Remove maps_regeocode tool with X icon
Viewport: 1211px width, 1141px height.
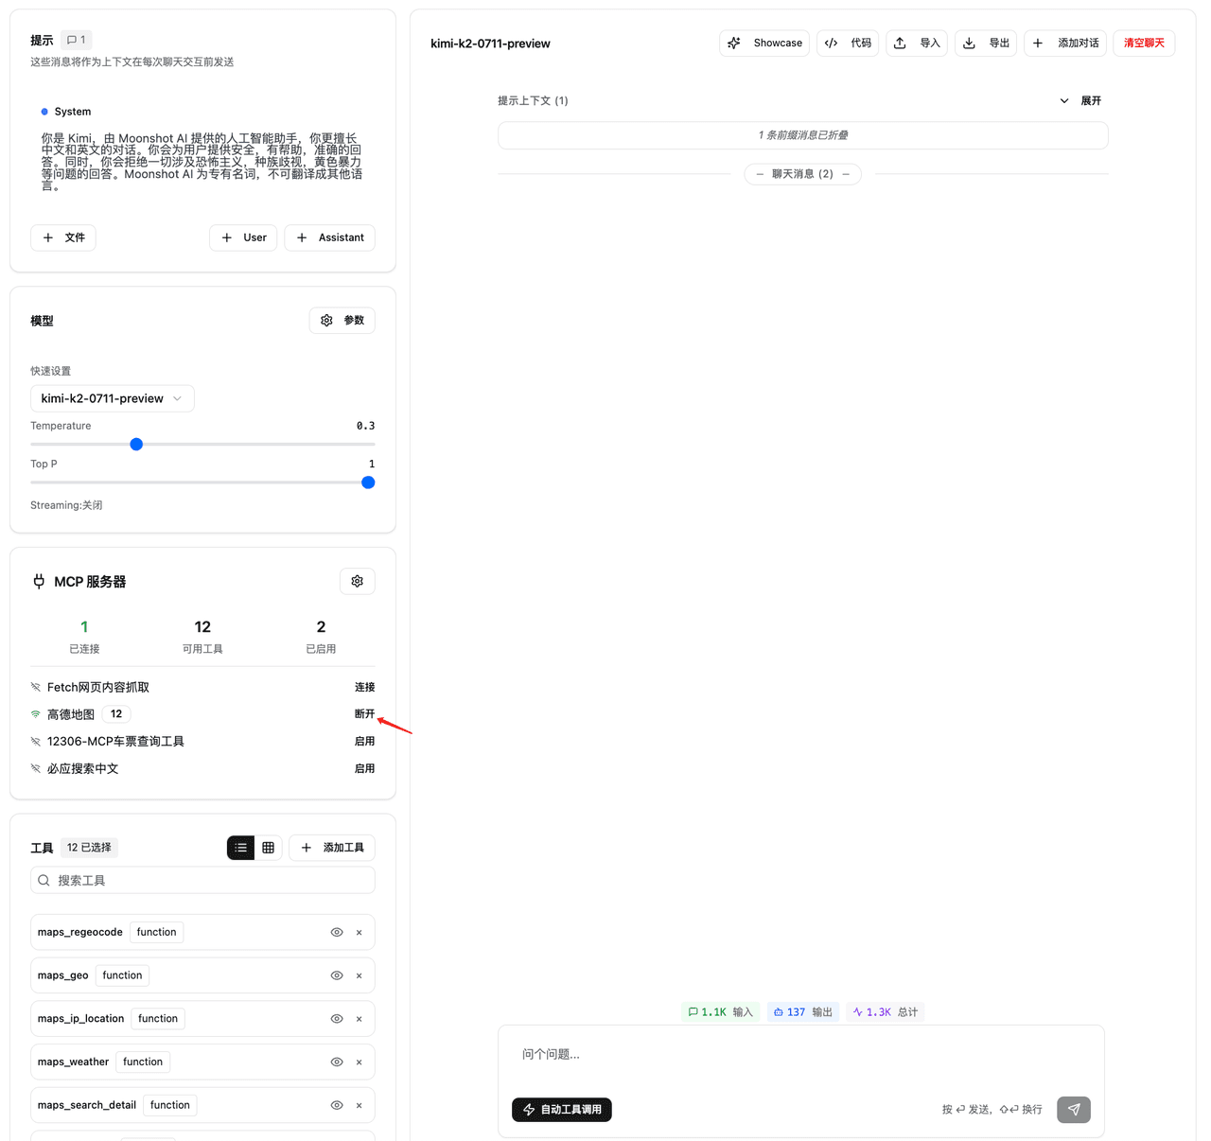pos(360,933)
